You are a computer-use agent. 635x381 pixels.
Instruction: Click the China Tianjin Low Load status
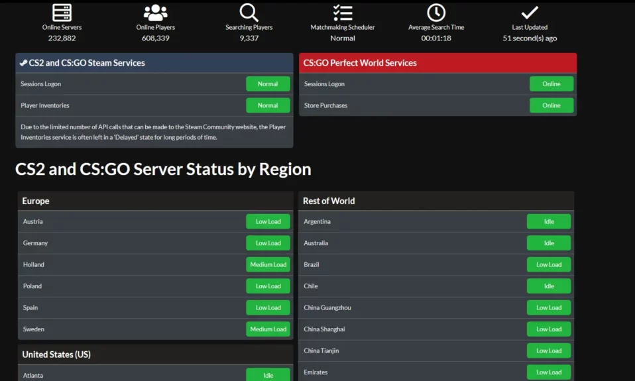click(x=549, y=351)
